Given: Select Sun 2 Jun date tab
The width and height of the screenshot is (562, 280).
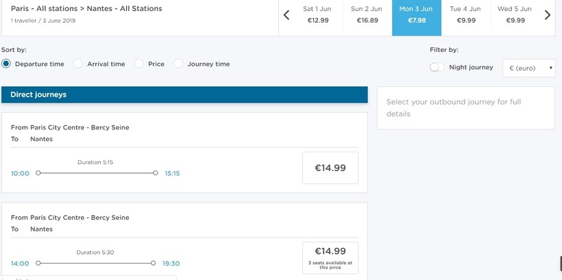Looking at the screenshot, I should click(x=367, y=15).
